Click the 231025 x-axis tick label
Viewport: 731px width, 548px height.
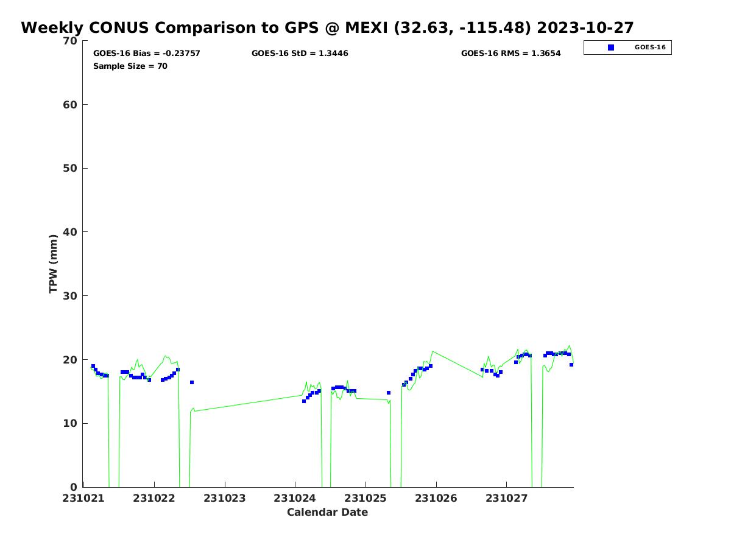(365, 498)
